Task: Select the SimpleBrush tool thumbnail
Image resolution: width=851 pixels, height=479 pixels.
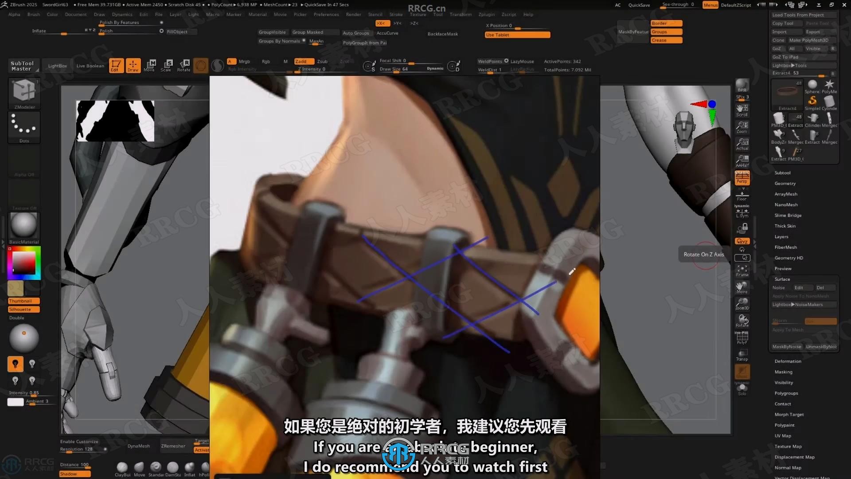Action: [812, 103]
